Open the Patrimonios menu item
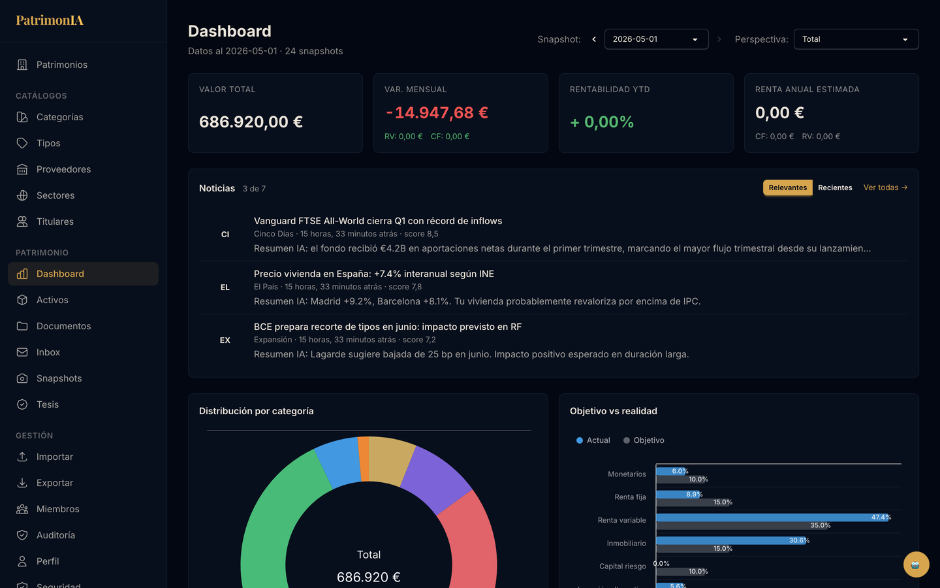940x588 pixels. click(x=83, y=65)
